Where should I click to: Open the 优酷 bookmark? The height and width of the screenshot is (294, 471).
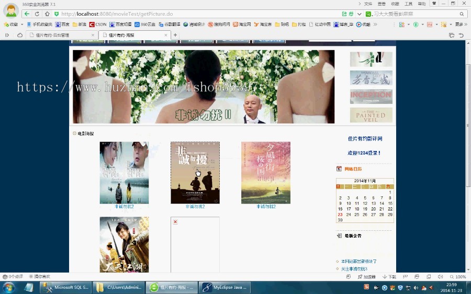coord(363,24)
